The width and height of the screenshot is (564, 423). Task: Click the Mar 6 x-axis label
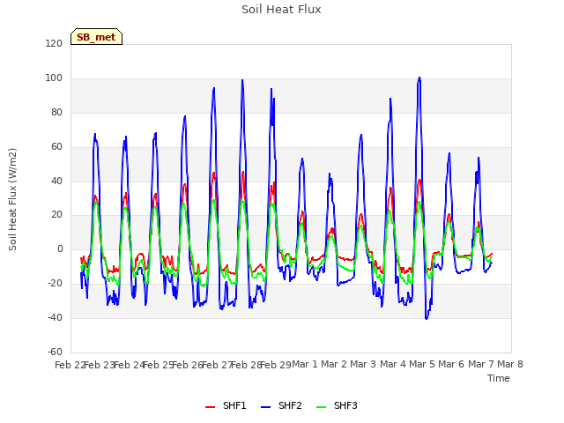point(451,364)
